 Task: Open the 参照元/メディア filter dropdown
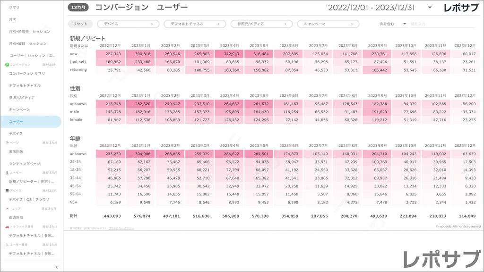(x=261, y=24)
